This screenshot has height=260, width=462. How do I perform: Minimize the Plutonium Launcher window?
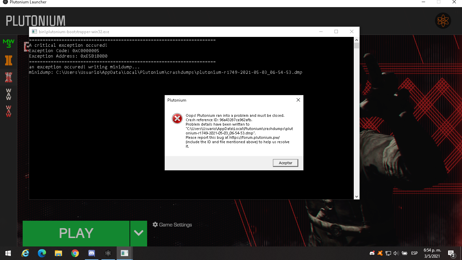[x=423, y=2]
